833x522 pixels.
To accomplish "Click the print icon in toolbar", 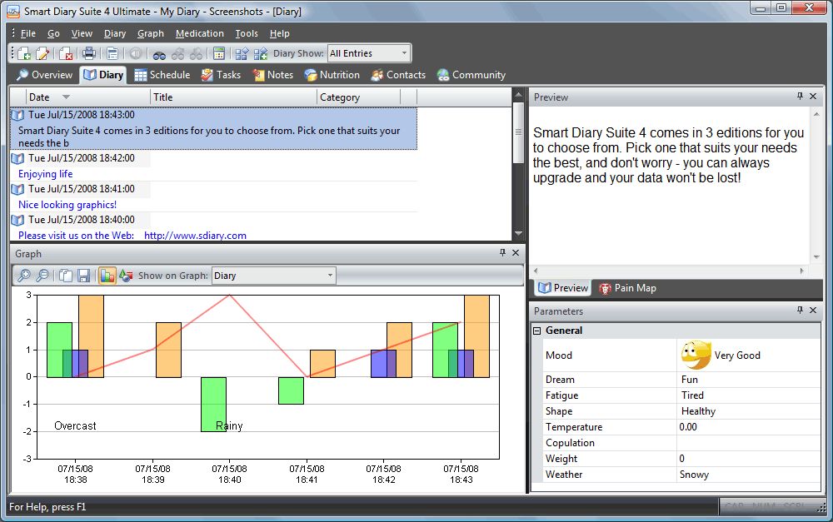I will 89,53.
